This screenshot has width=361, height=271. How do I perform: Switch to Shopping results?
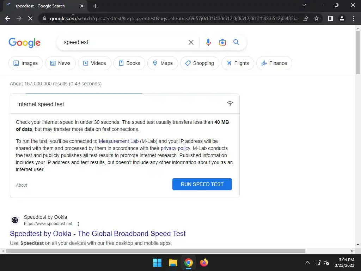[x=200, y=63]
